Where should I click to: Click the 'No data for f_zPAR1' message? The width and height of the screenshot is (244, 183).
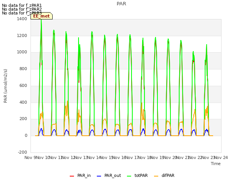pos(22,6)
